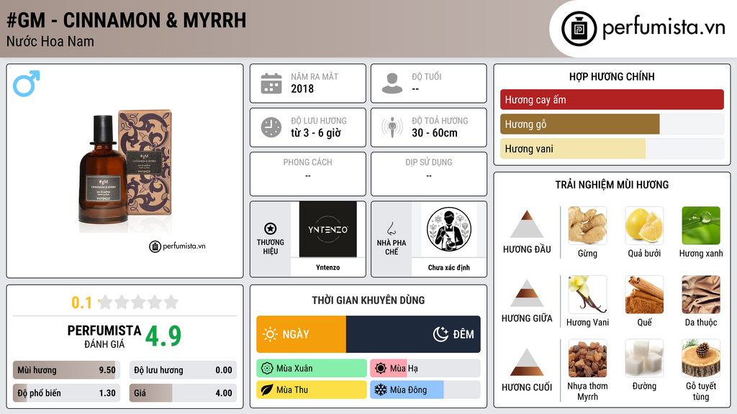Select the Da thuộc leather note image
This screenshot has height=414, width=737.
[701, 295]
